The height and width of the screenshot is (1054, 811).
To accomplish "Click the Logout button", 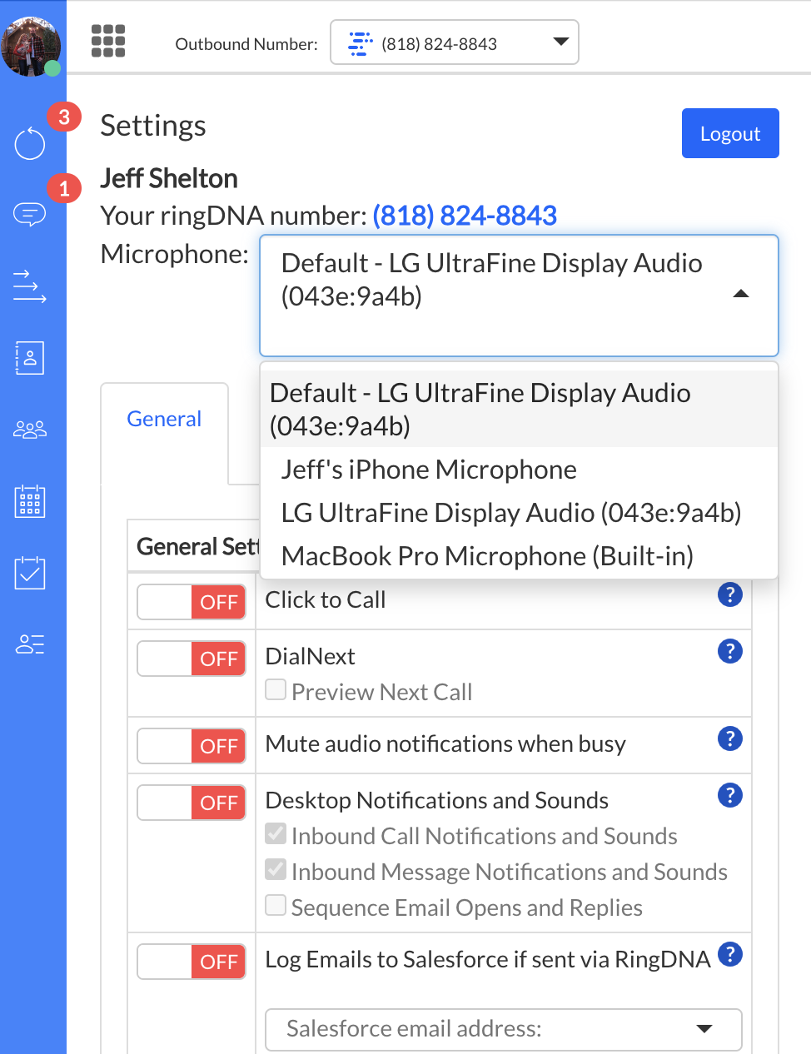I will [730, 133].
